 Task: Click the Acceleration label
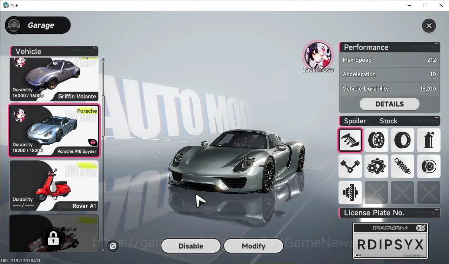(x=359, y=74)
